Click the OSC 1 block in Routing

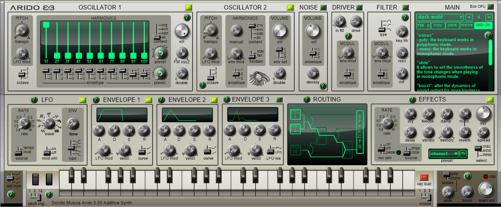pos(295,114)
